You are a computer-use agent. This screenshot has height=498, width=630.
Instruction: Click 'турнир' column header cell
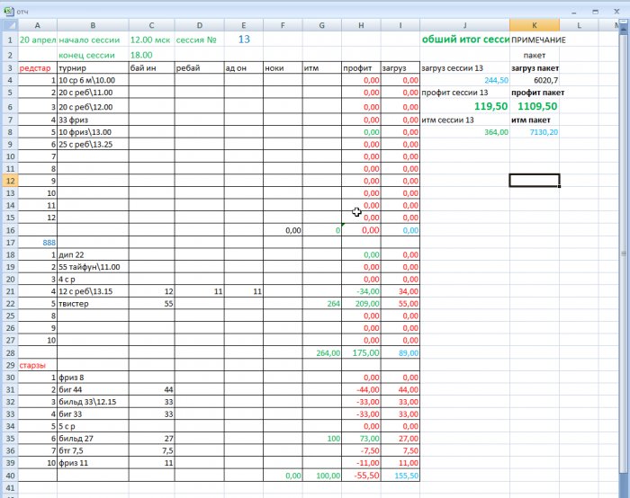(x=93, y=68)
